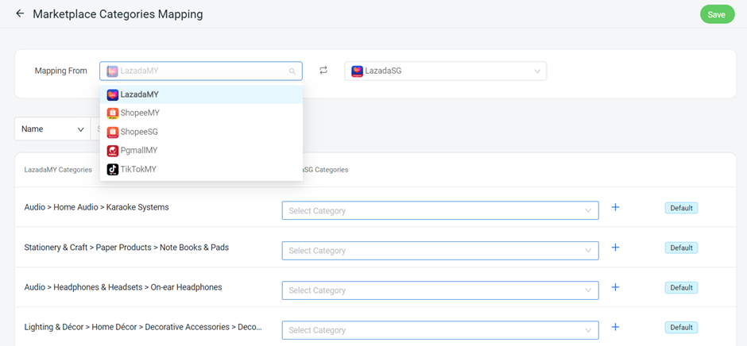Click the green Save button
This screenshot has height=346, width=747.
click(x=717, y=14)
